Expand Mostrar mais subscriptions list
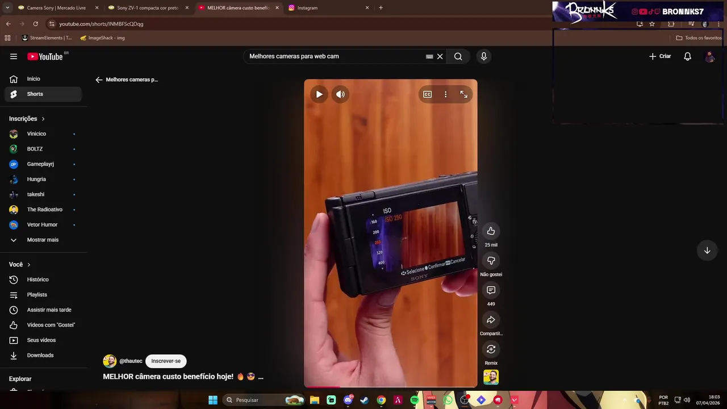727x409 pixels. (x=43, y=240)
